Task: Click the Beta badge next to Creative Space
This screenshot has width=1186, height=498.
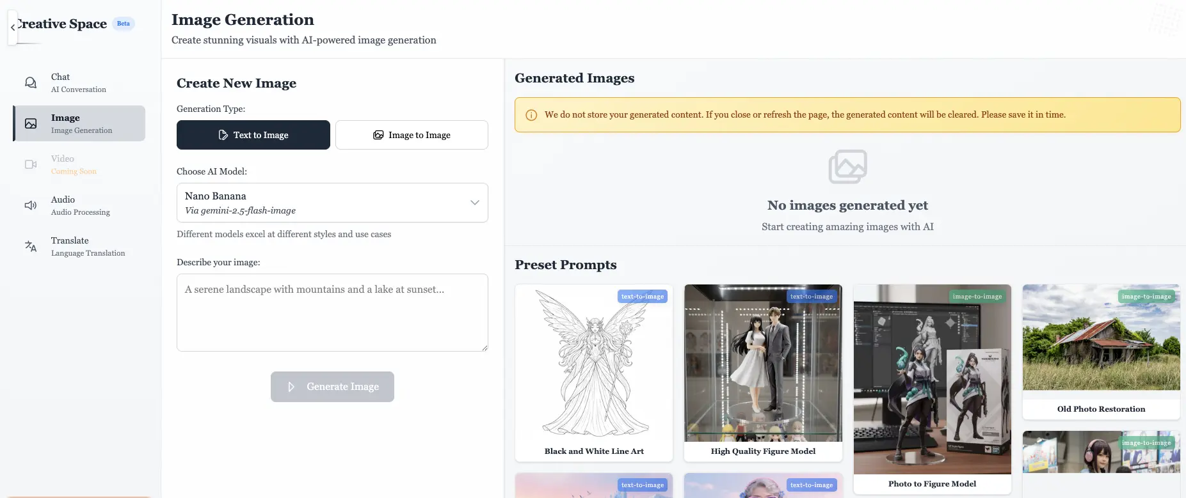Action: click(x=124, y=24)
